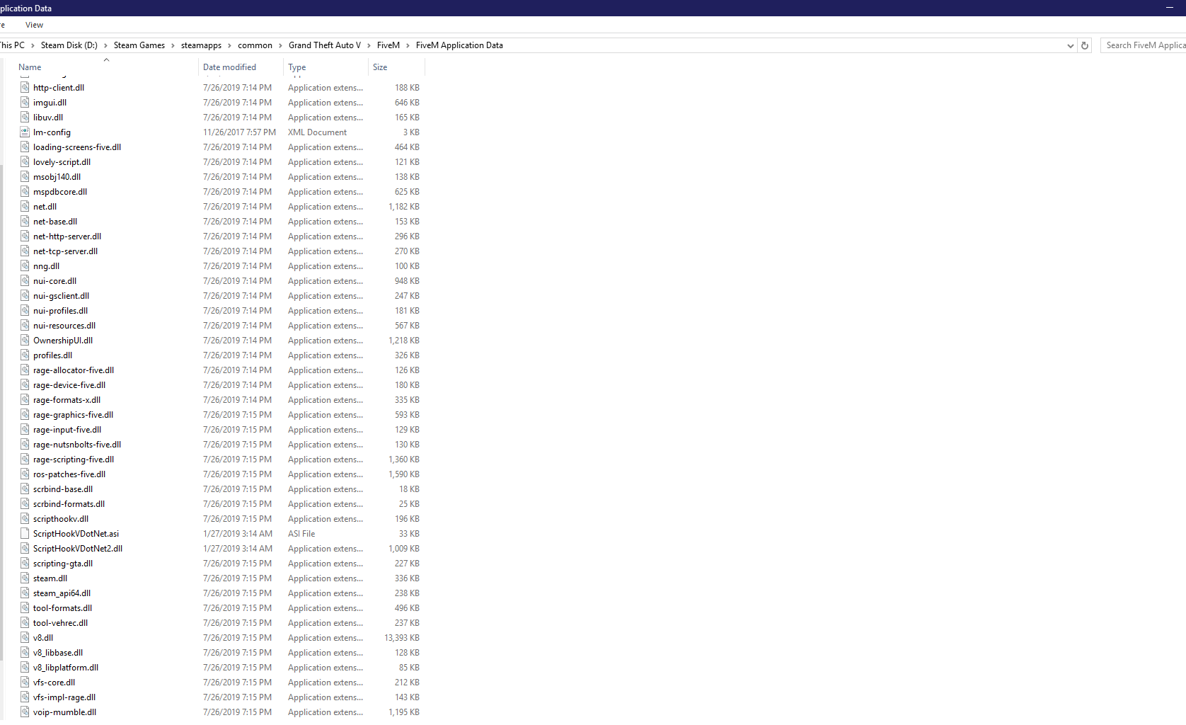Sort files by Size column header
This screenshot has width=1186, height=725.
(x=380, y=67)
